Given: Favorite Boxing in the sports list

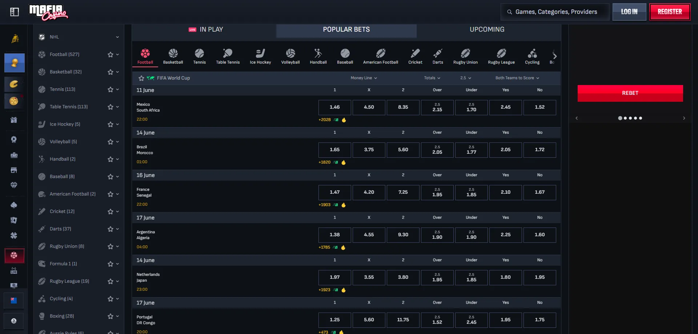Looking at the screenshot, I should (x=111, y=316).
